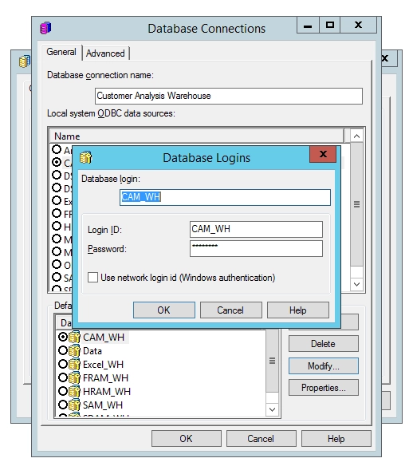Select the FRAM_WH login radio button

[x=63, y=377]
